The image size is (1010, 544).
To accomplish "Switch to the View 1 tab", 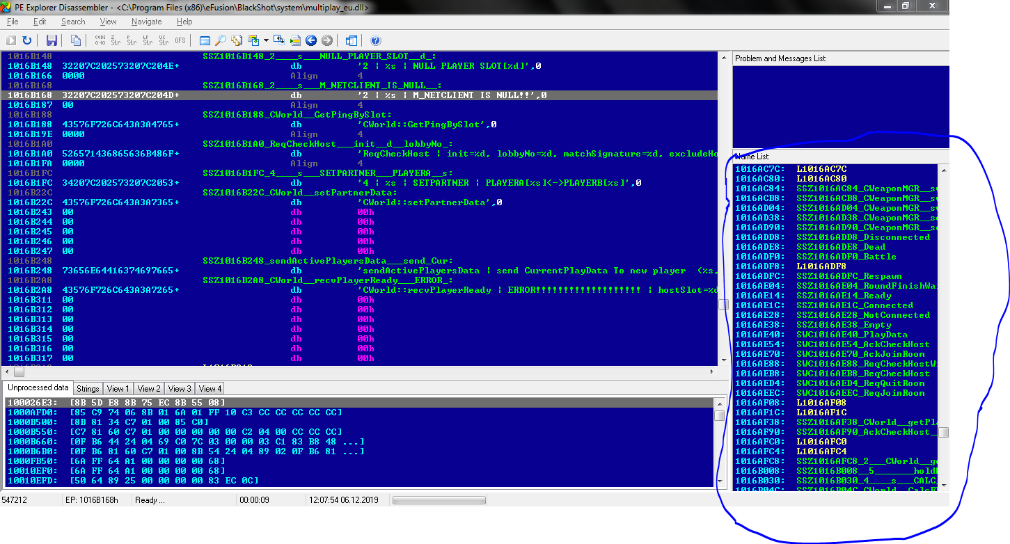I will pyautogui.click(x=118, y=388).
